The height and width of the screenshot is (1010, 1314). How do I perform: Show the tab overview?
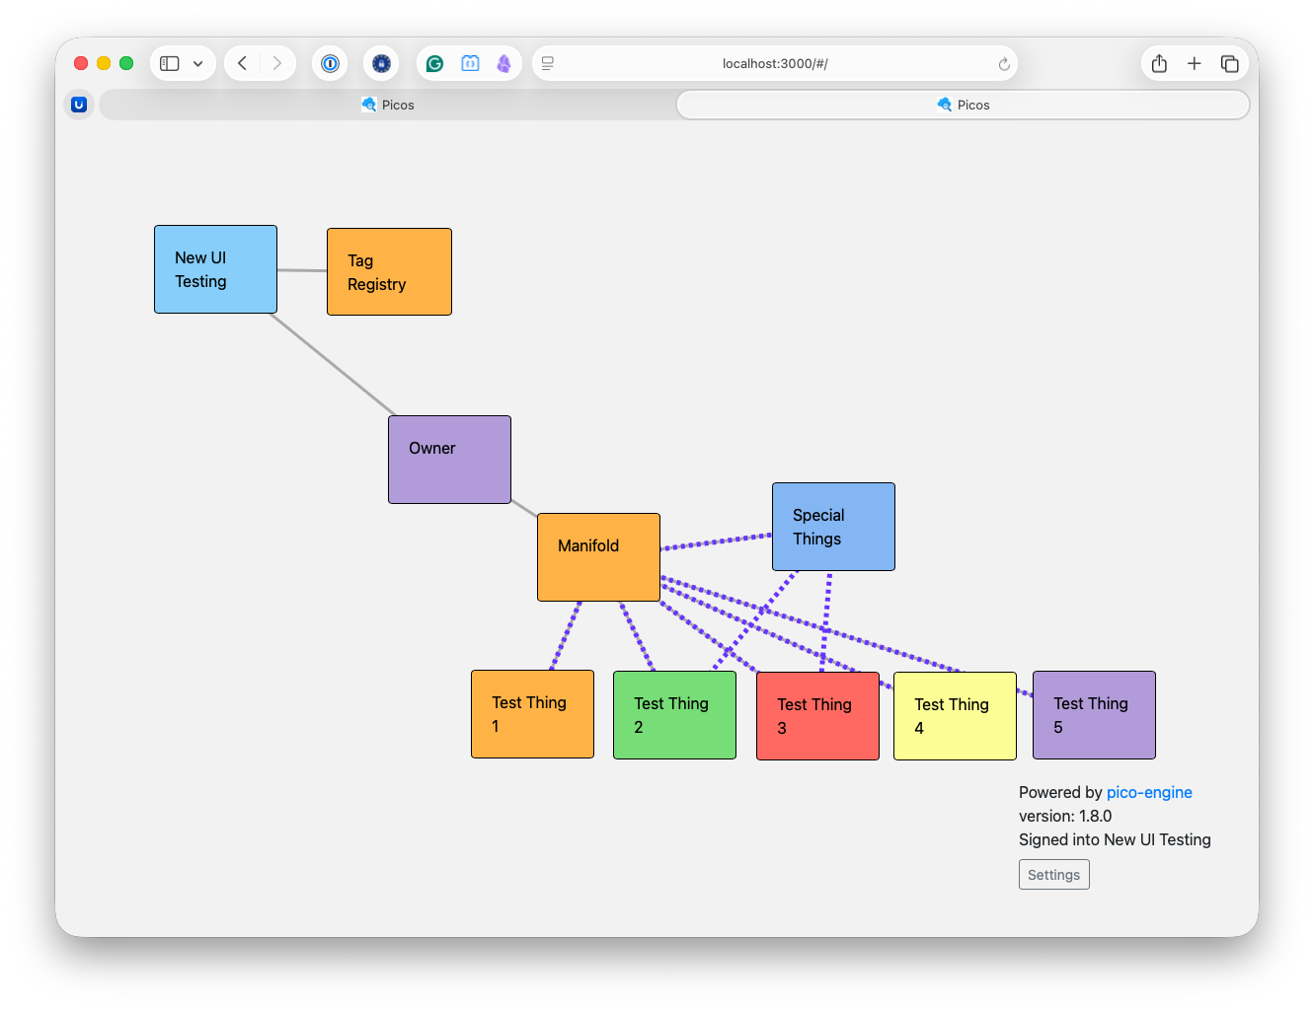[x=1230, y=63]
